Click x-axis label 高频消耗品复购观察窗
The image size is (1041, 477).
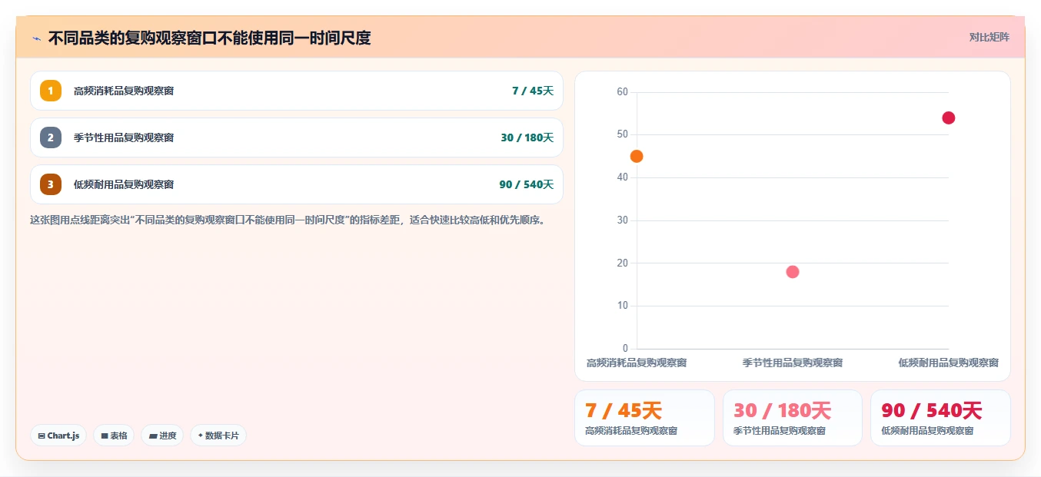click(x=637, y=363)
